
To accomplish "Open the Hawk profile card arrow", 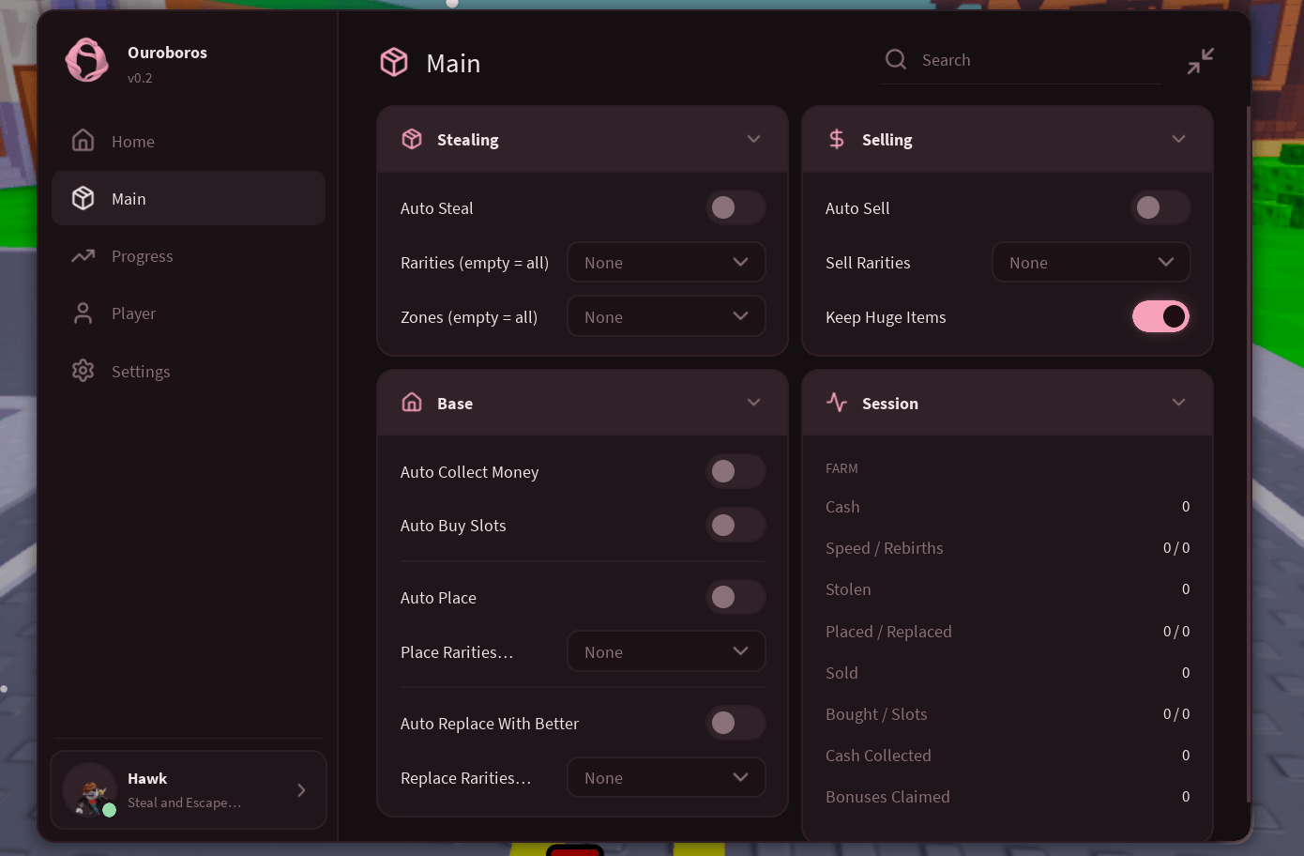I will (301, 790).
